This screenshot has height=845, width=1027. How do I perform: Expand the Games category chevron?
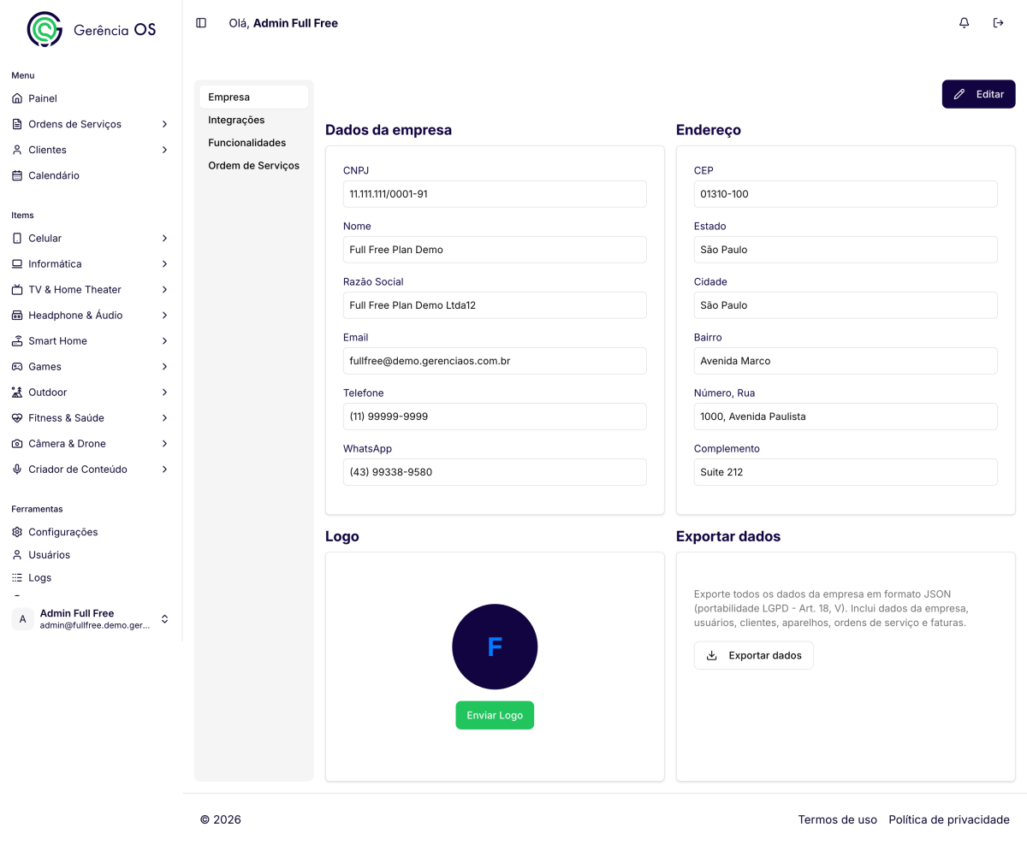(x=164, y=367)
